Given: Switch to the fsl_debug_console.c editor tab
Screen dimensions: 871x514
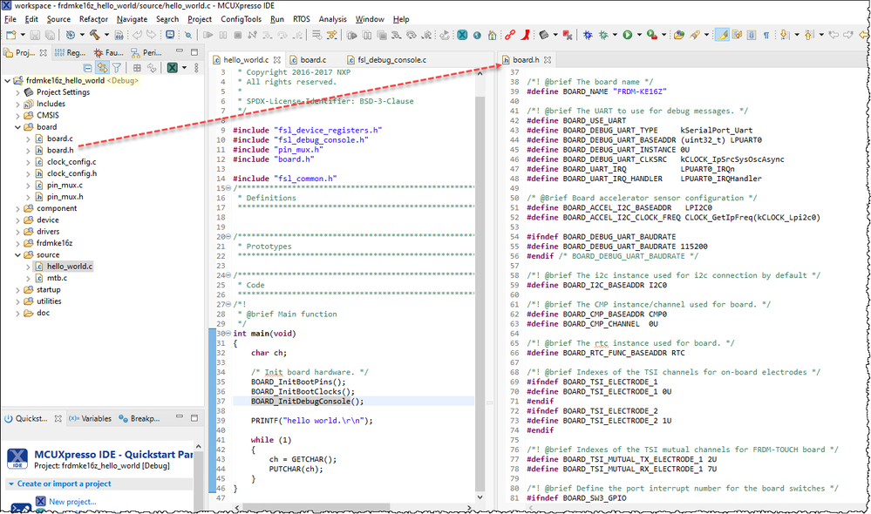Looking at the screenshot, I should [386, 59].
